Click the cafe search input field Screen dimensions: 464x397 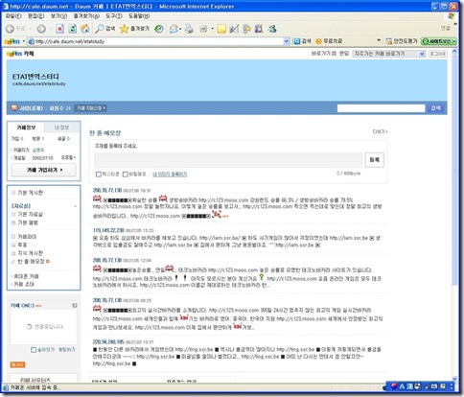pyautogui.click(x=381, y=108)
